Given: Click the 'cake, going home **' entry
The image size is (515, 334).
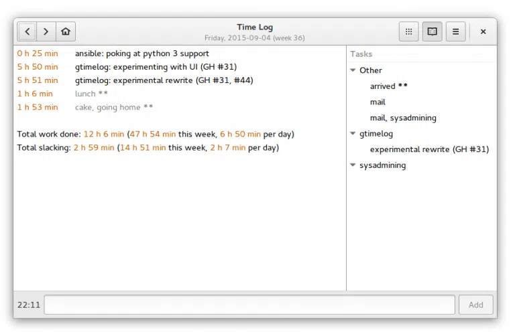Looking at the screenshot, I should (x=113, y=107).
